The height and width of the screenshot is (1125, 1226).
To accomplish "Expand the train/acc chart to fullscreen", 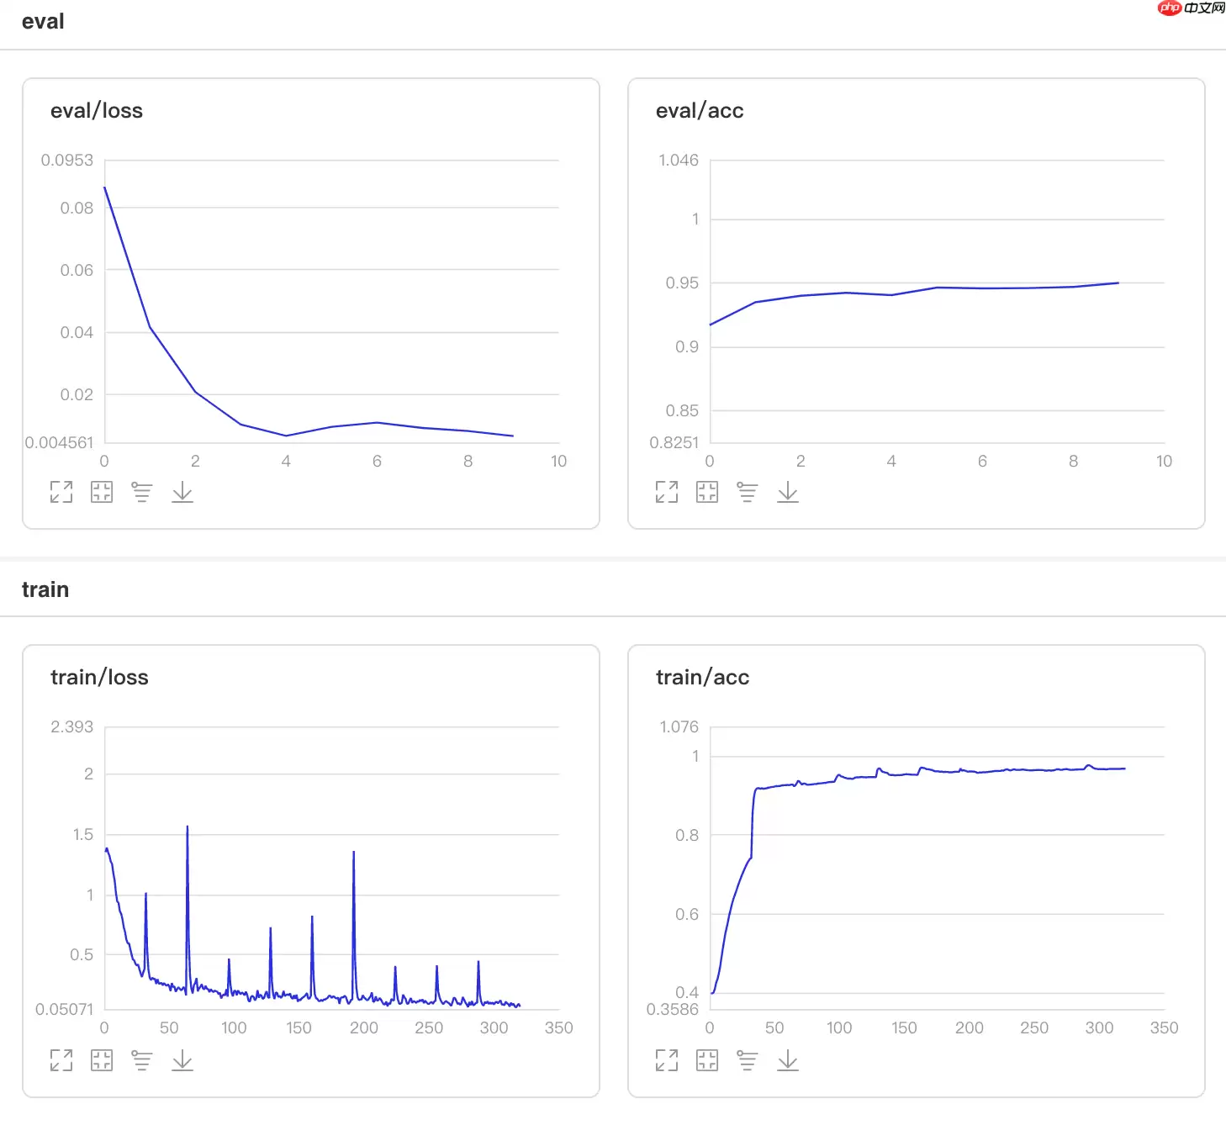I will [667, 1060].
